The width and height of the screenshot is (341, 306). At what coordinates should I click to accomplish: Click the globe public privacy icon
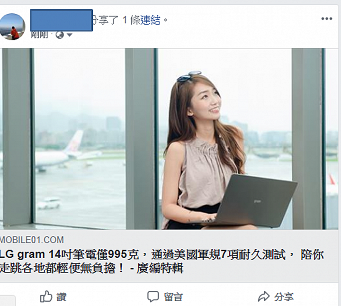pos(60,35)
